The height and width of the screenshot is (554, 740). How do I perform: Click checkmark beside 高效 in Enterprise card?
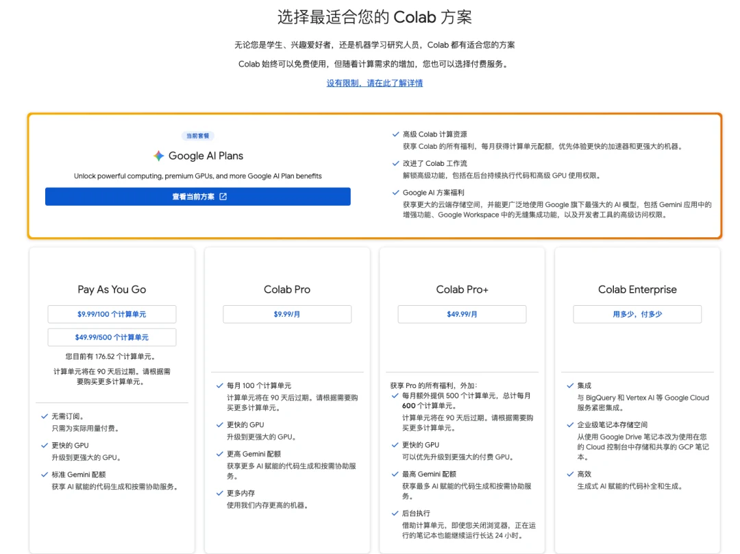(570, 474)
